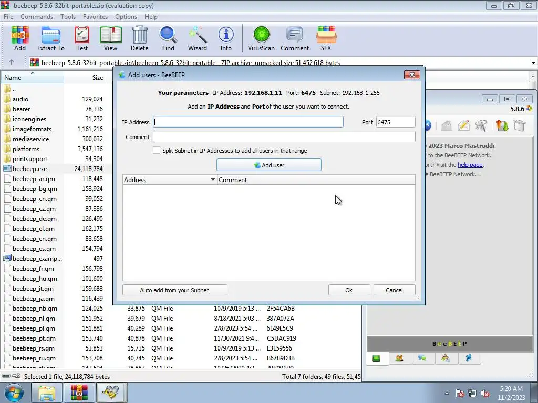Screen dimensions: 538x403
Task: Open the help page link in BeeBEEP
Action: 470,165
